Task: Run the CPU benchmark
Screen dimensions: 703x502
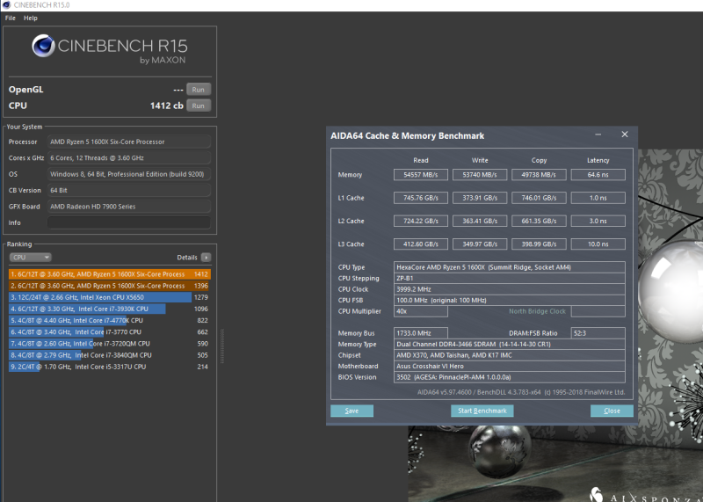Action: click(x=199, y=105)
